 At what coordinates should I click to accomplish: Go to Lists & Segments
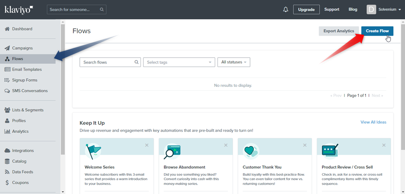point(28,110)
